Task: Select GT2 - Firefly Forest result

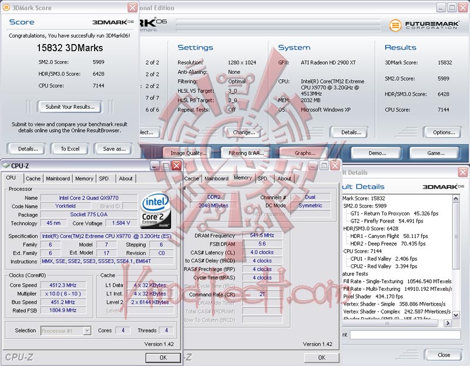Action: click(x=387, y=221)
